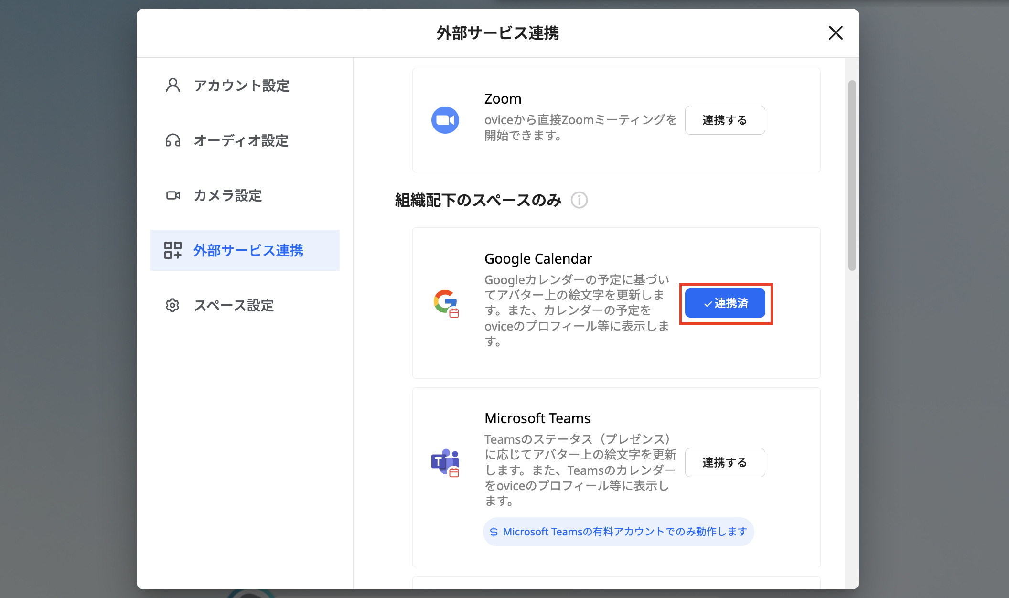Screen dimensions: 1009x598
Task: Click 連携する for Zoom
Action: pyautogui.click(x=725, y=120)
